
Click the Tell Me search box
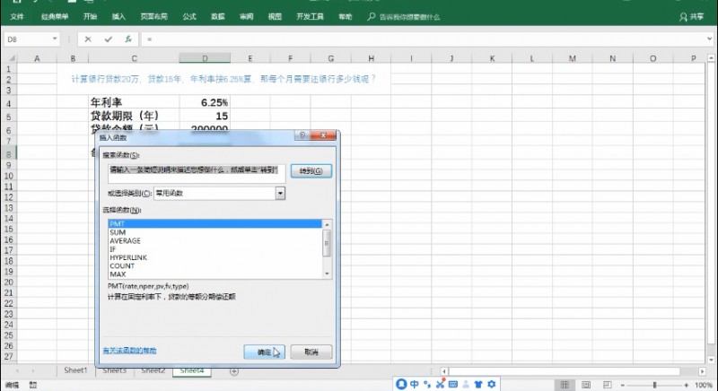pos(403,17)
